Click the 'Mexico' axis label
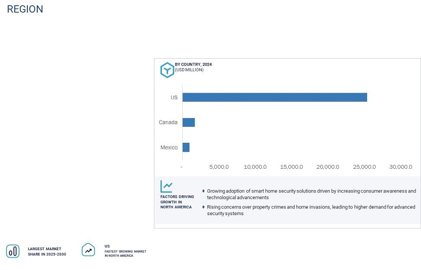This screenshot has height=270, width=421. [169, 148]
